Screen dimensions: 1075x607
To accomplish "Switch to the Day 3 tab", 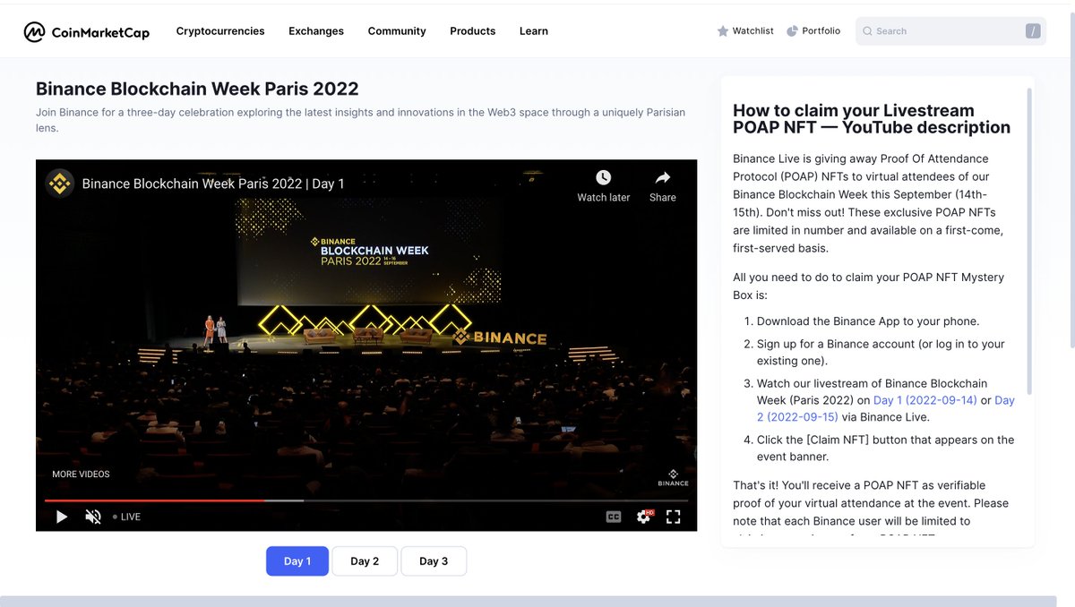I will [x=434, y=561].
